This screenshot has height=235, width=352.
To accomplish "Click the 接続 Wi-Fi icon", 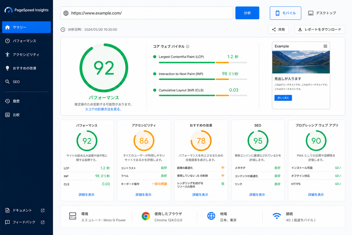I will (277, 216).
